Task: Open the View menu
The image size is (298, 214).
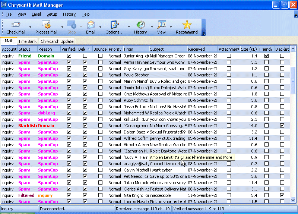Action: pos(22,14)
